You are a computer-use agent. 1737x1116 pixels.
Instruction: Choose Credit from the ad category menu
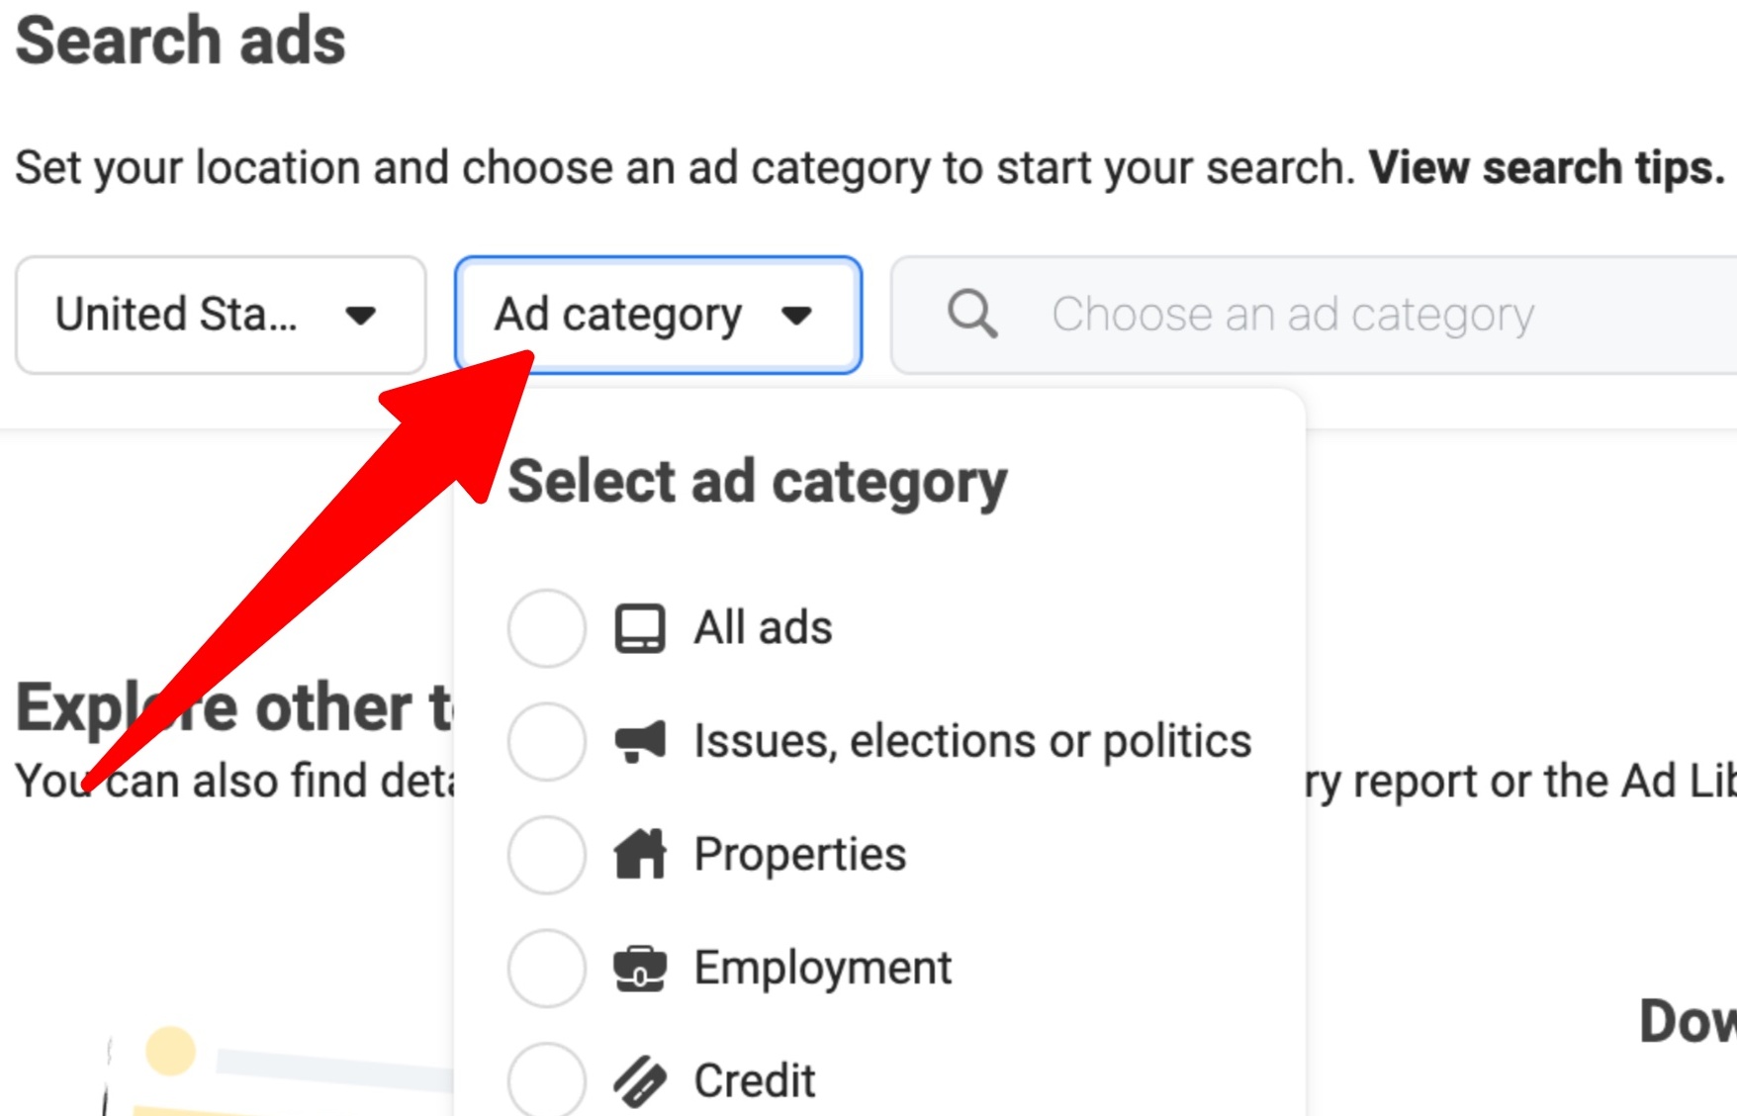tap(754, 1081)
